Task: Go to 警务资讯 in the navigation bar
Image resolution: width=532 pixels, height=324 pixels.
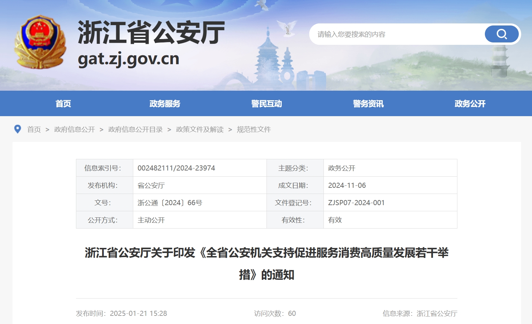Action: click(x=368, y=104)
